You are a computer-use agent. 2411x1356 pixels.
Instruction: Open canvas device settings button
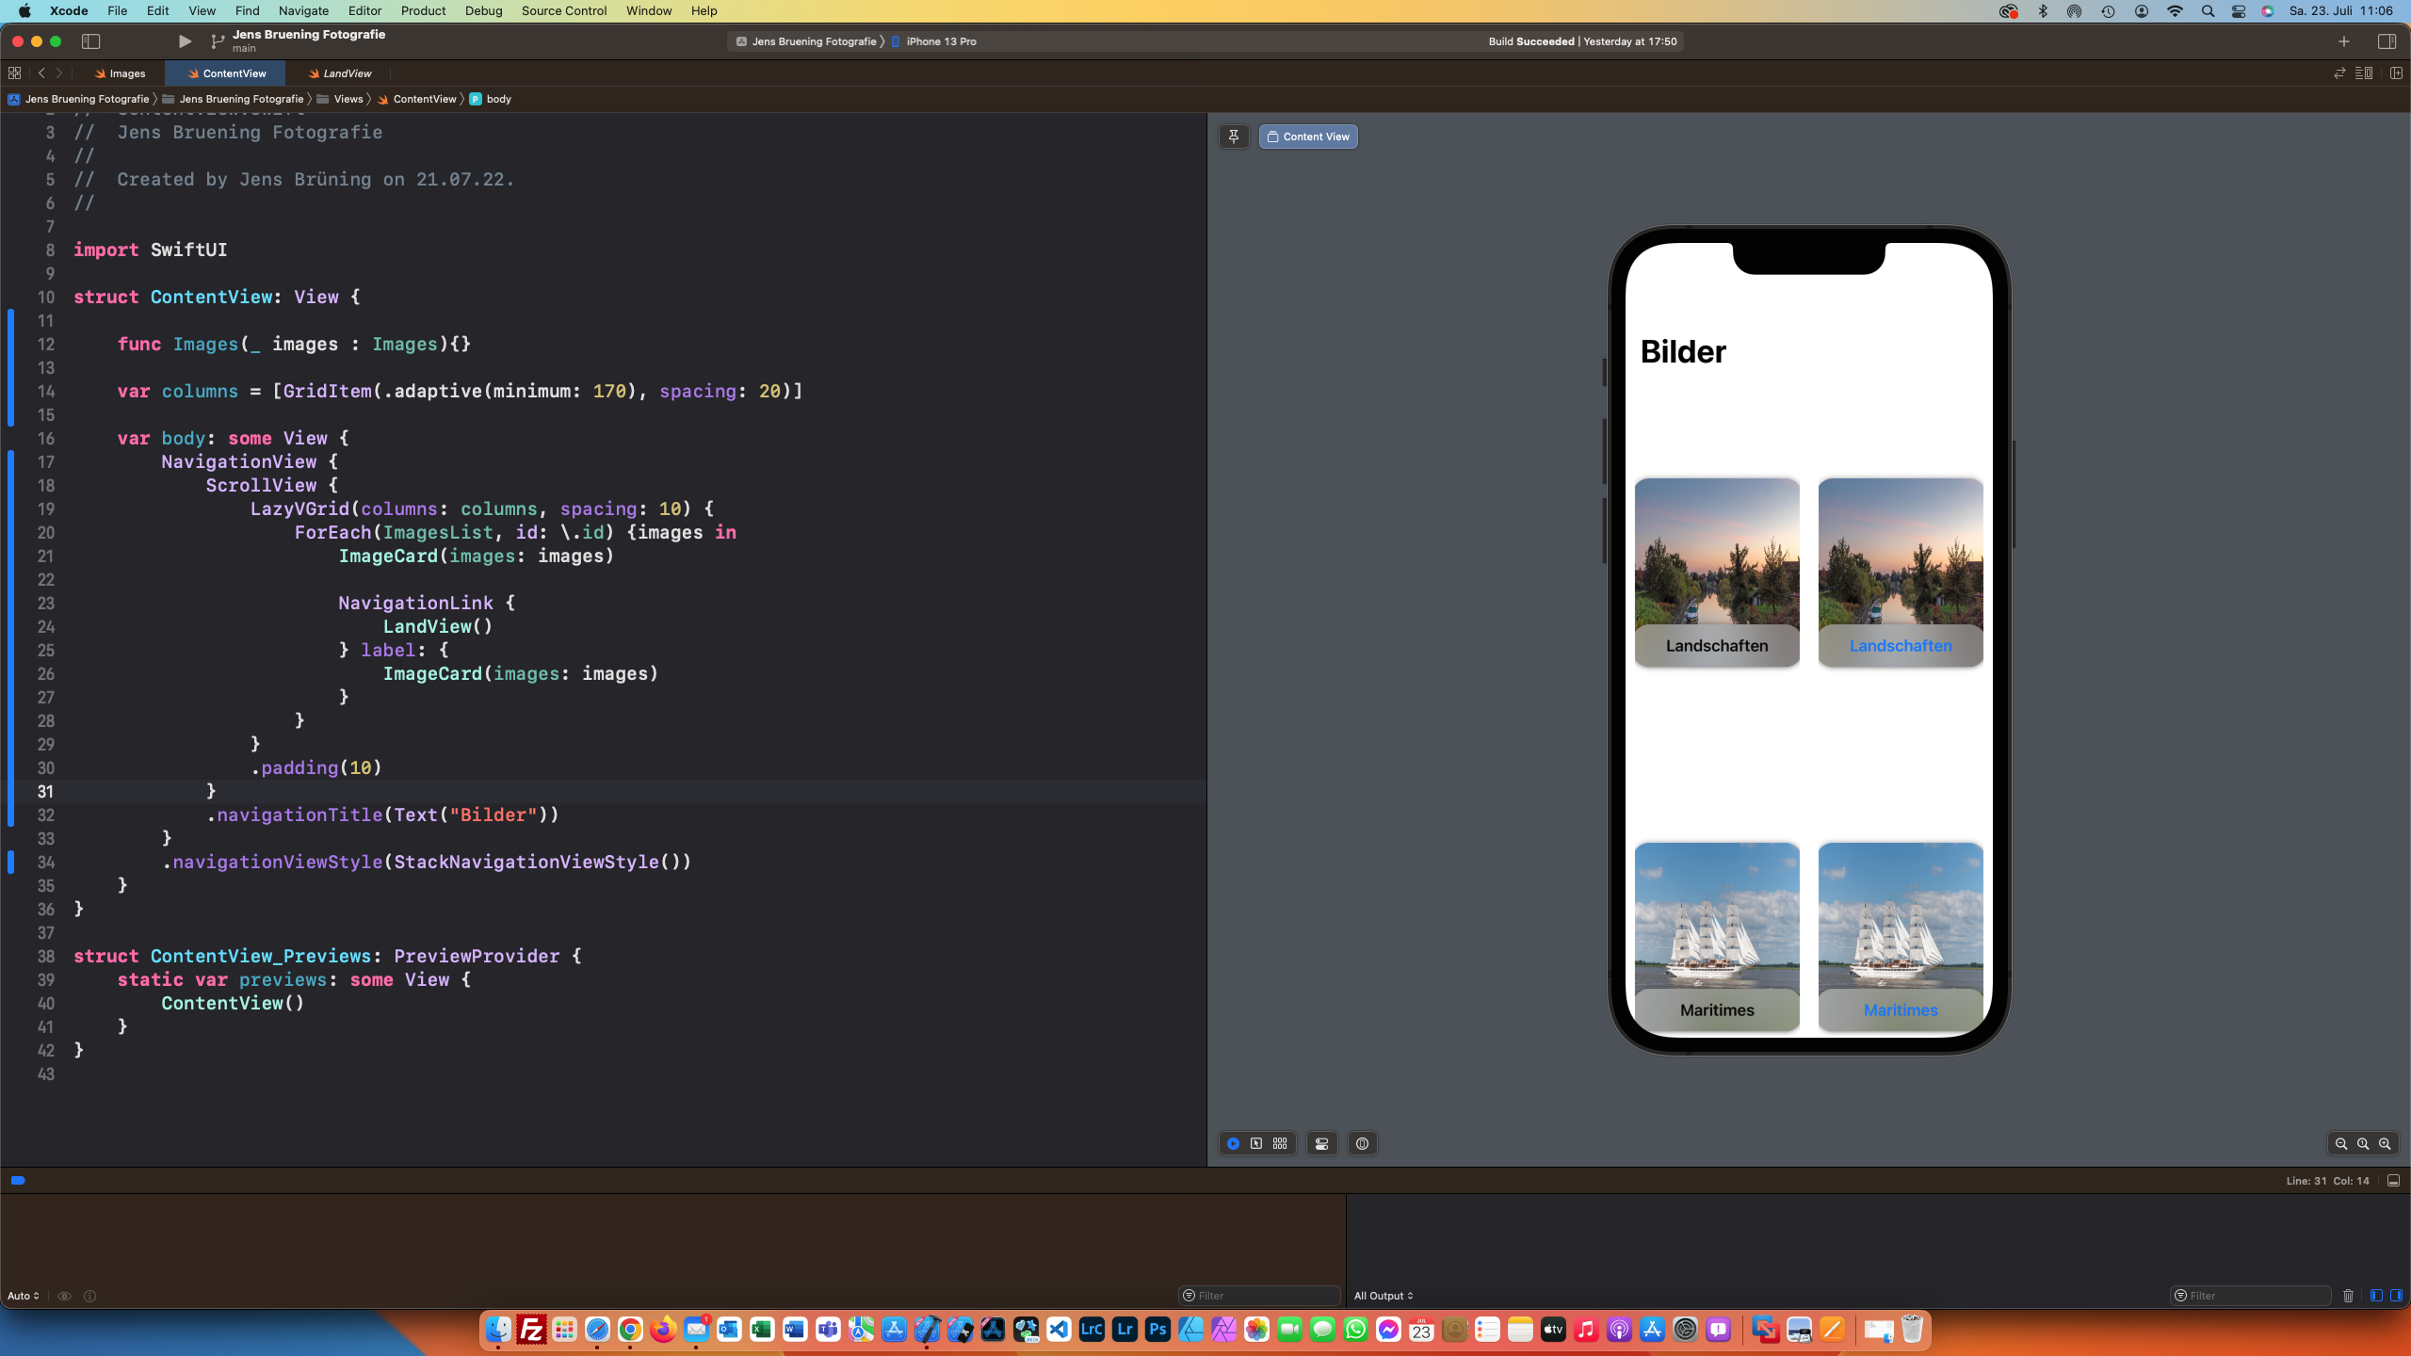(x=1322, y=1143)
